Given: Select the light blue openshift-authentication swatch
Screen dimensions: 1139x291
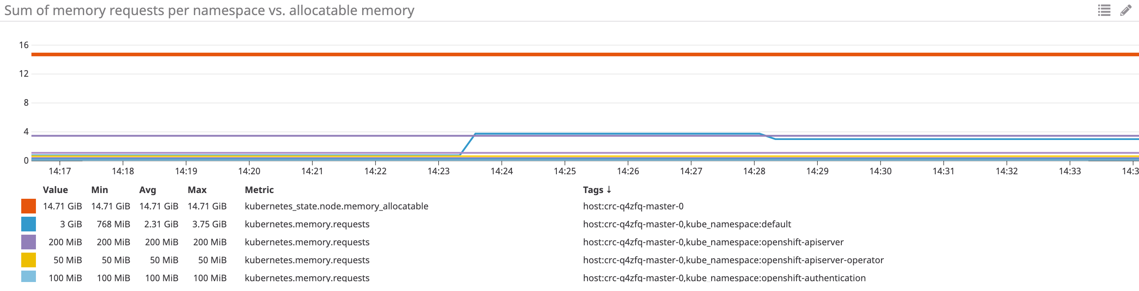Looking at the screenshot, I should tap(27, 278).
